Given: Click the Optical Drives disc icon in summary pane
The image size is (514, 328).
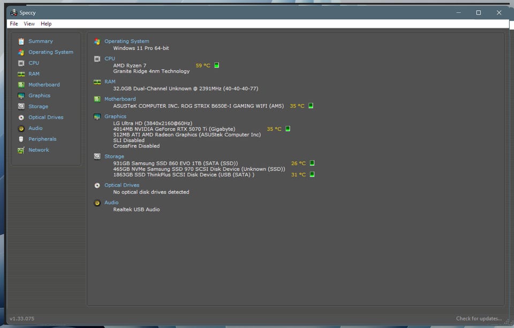Looking at the screenshot, I should 97,185.
